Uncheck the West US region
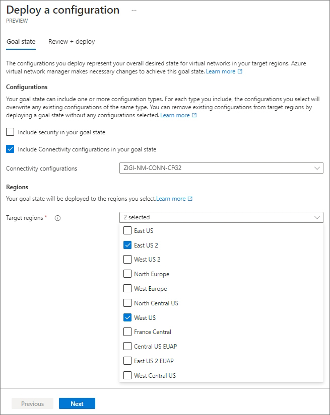 point(127,317)
